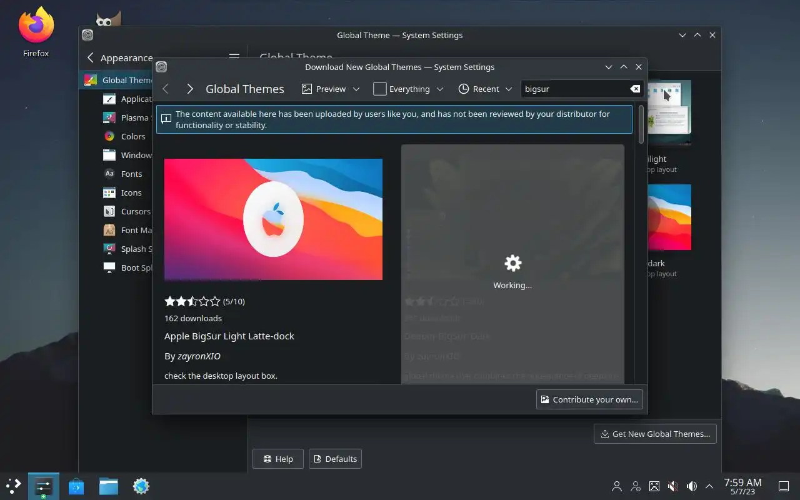
Task: Click Get New Global Themes button
Action: click(x=655, y=434)
